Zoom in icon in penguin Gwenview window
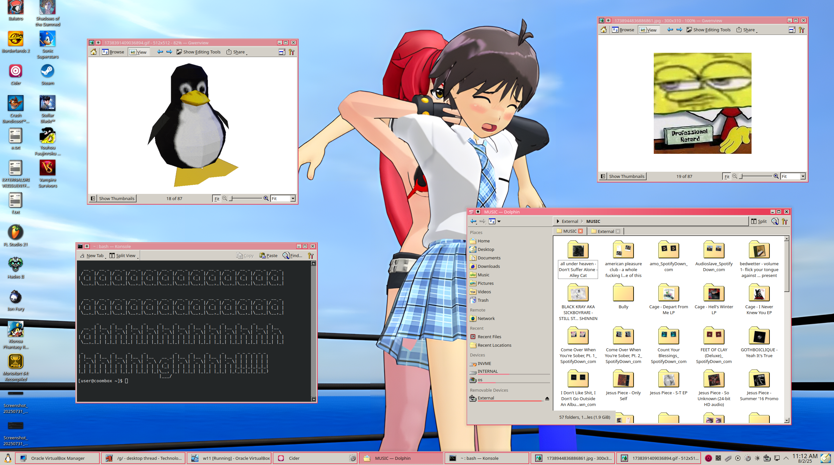834x465 pixels. click(x=266, y=198)
